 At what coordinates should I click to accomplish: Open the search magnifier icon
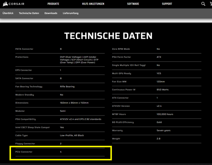203,4
